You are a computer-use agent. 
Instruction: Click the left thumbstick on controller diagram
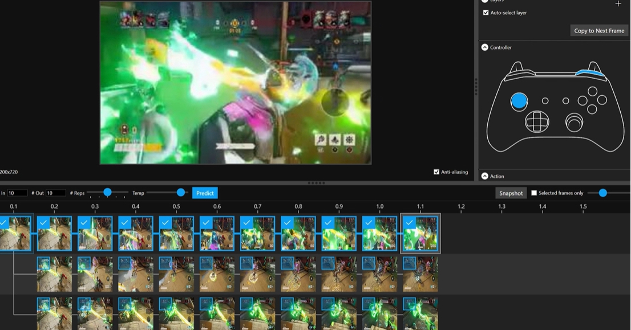[x=519, y=101]
